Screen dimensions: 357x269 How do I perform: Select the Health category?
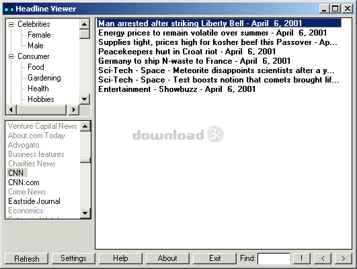point(38,89)
